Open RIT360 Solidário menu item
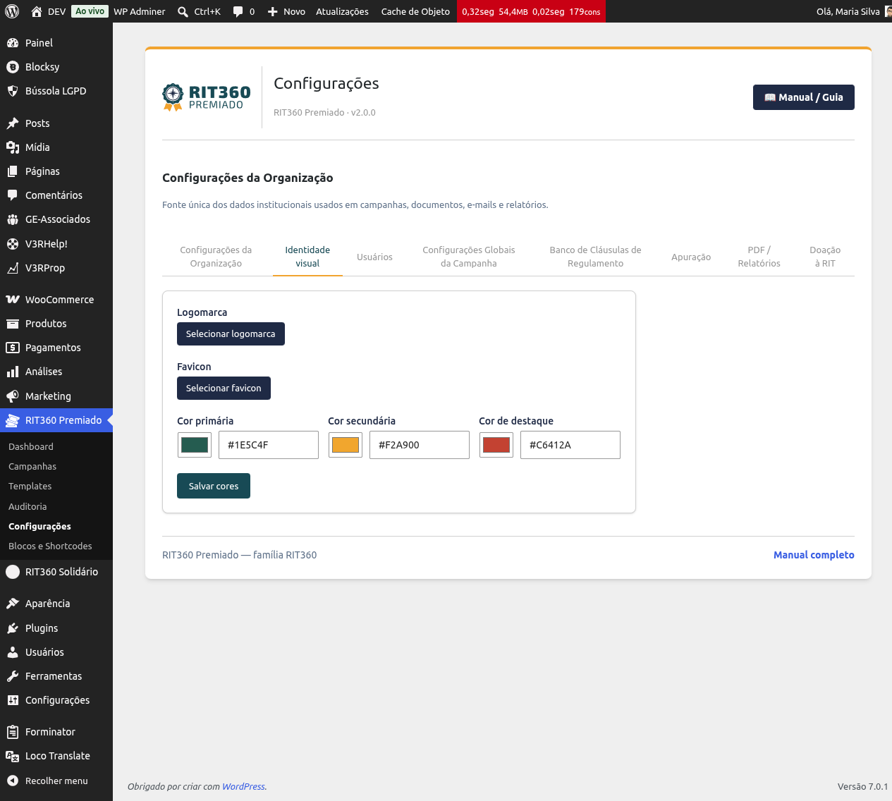 click(56, 572)
